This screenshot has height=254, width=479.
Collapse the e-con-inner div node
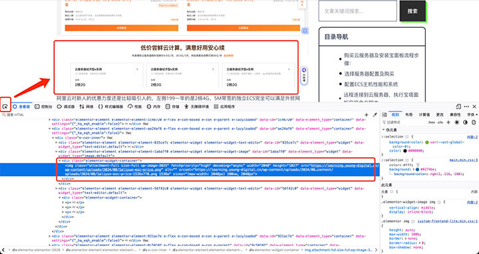coord(53,138)
